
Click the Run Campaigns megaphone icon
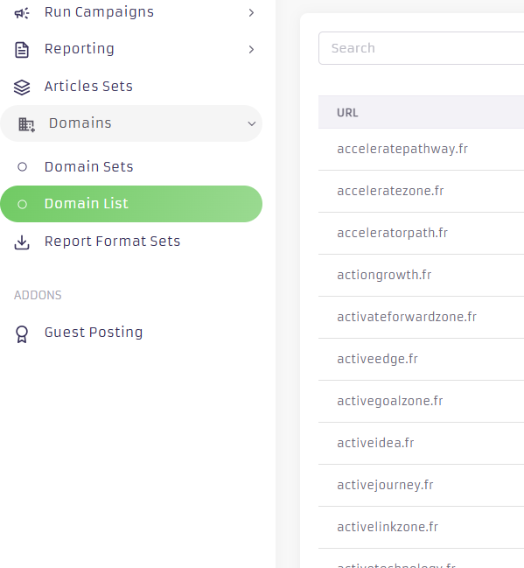22,13
